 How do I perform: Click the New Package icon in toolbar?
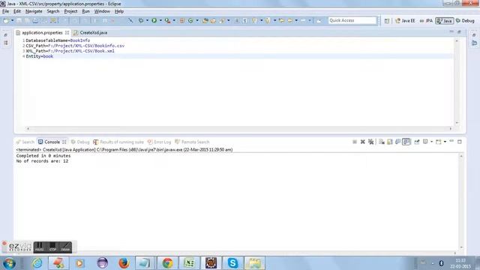(x=182, y=20)
